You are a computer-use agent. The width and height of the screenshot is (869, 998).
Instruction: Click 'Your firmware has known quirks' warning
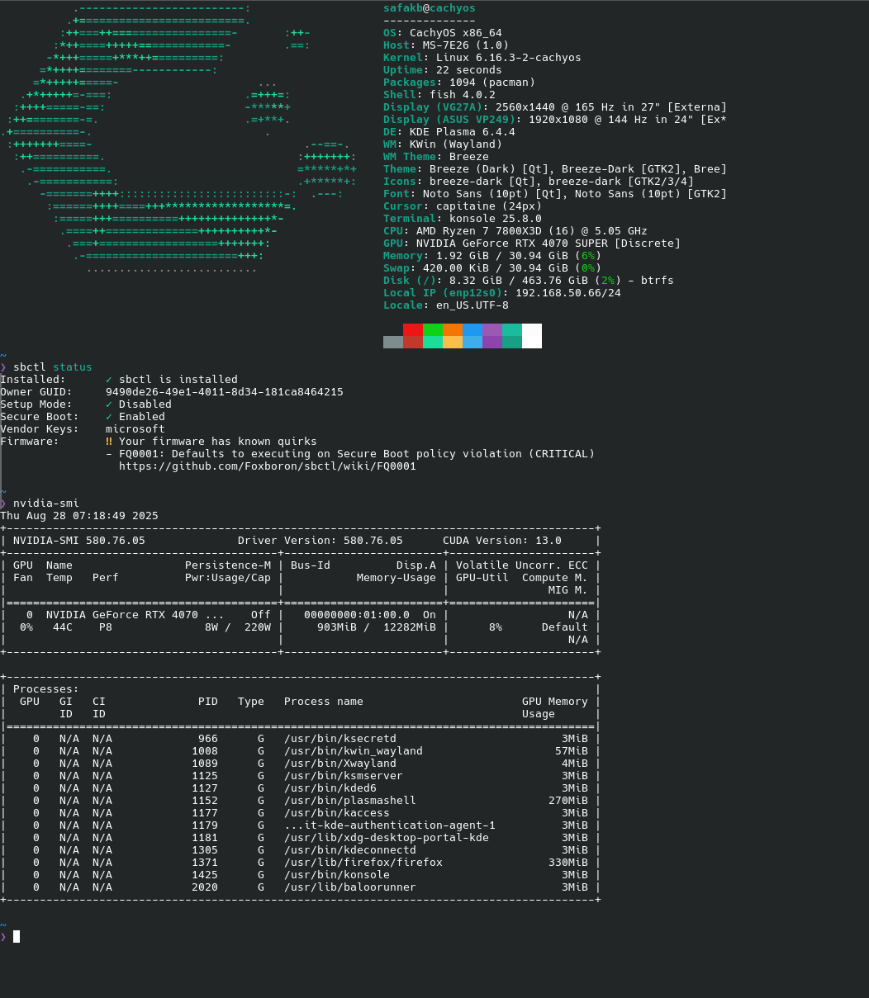point(218,442)
